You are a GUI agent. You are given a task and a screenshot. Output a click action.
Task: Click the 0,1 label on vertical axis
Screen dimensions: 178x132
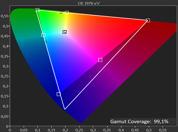click(x=5, y=106)
